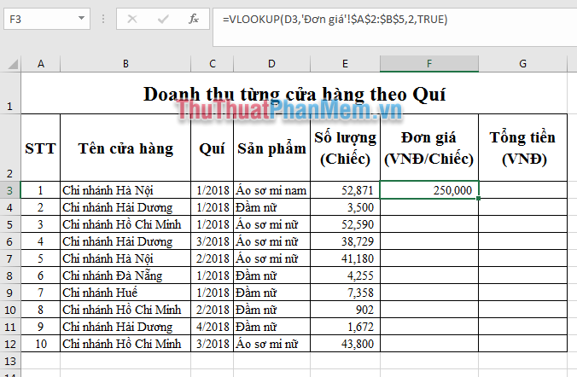Click the Name Box showing F3
Image resolution: width=577 pixels, height=377 pixels.
click(38, 19)
